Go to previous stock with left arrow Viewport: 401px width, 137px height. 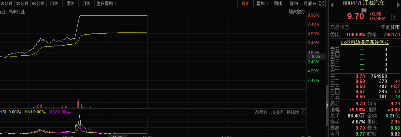click(x=332, y=4)
